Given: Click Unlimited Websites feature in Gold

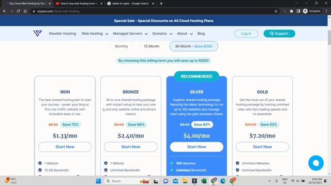Looking at the screenshot, I should [255, 163].
